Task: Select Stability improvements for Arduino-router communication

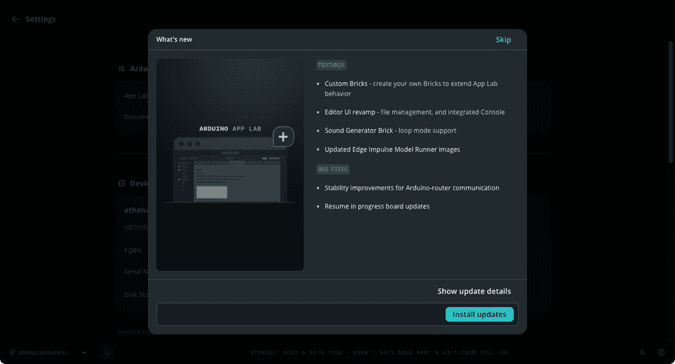Action: pos(412,187)
